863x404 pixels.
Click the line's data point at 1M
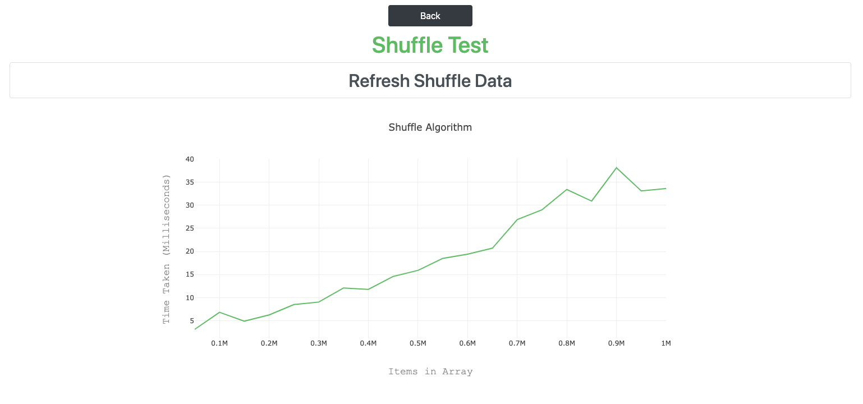pyautogui.click(x=665, y=189)
